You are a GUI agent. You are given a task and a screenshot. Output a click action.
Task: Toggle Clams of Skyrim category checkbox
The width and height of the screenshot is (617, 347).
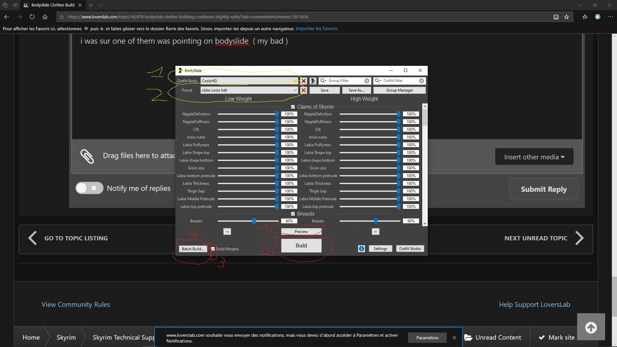point(293,107)
